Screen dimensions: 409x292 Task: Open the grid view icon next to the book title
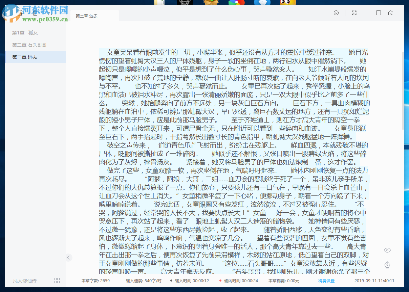pyautogui.click(x=57, y=280)
